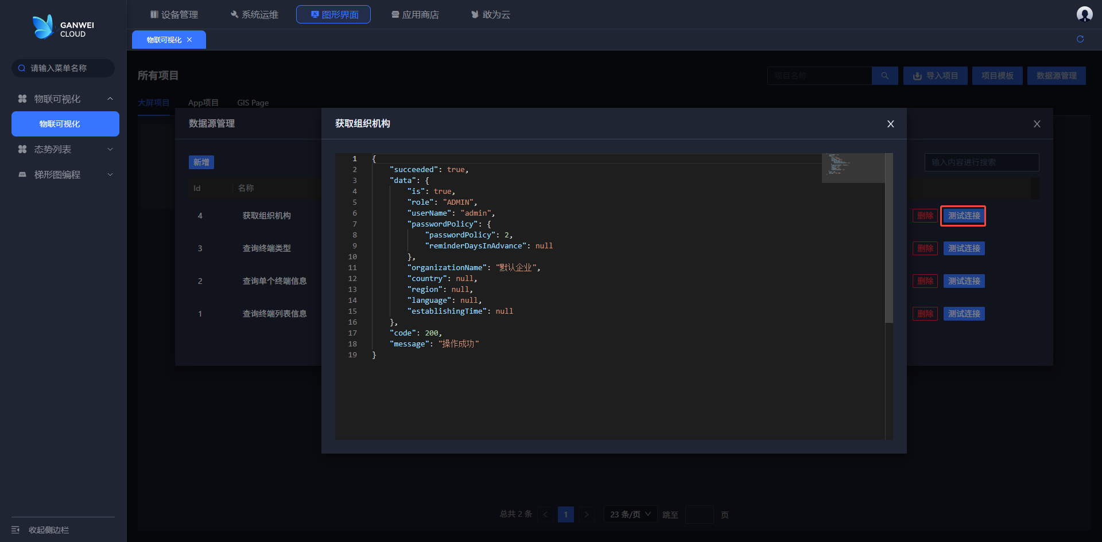This screenshot has width=1102, height=542.
Task: Click the code minimap thumbnail
Action: (852, 167)
